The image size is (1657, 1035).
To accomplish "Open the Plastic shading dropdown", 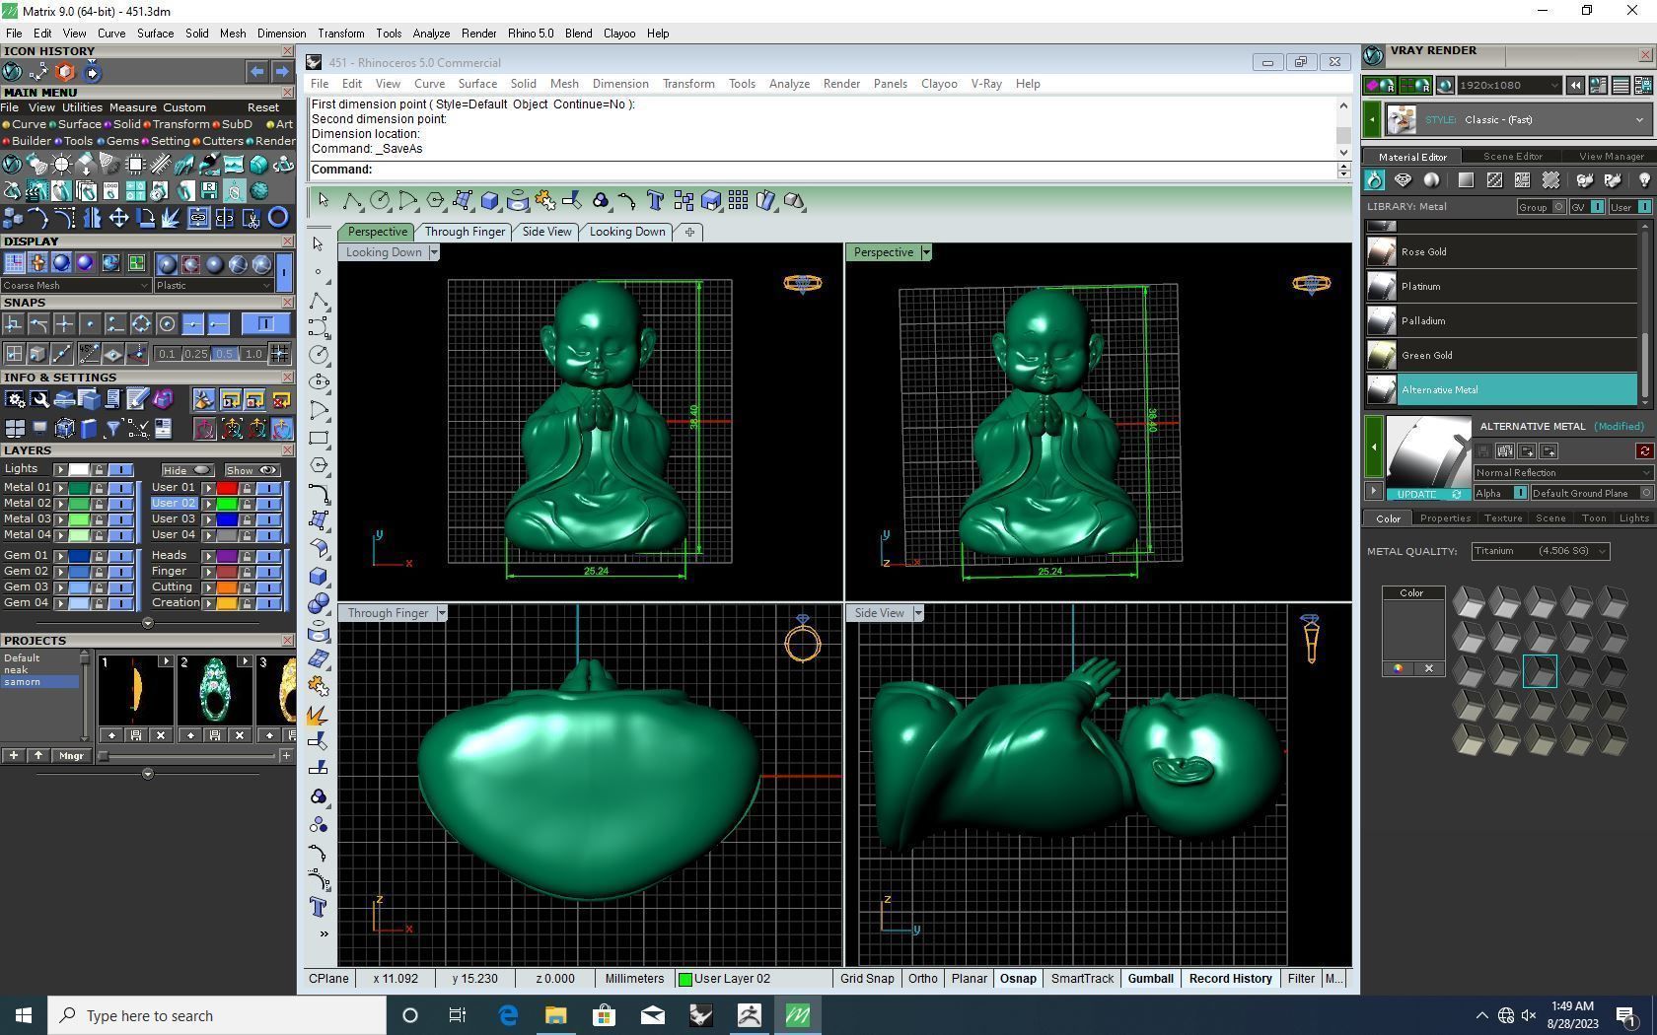I will point(213,286).
